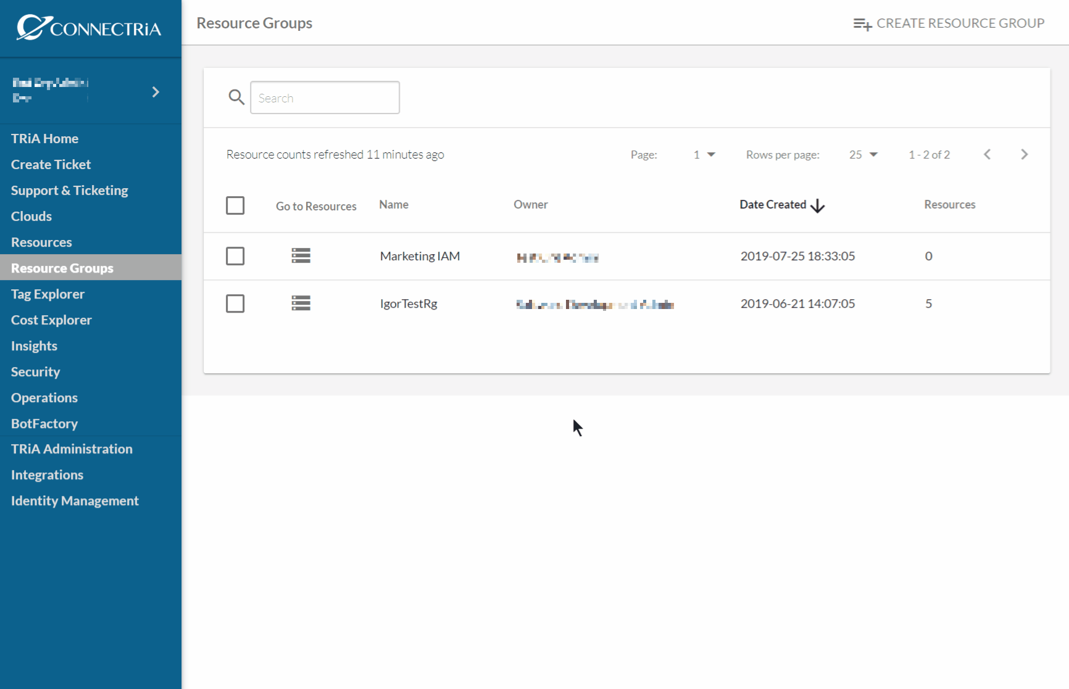Click the Create Resource Group button
Screen dimensions: 1069x689
(949, 23)
